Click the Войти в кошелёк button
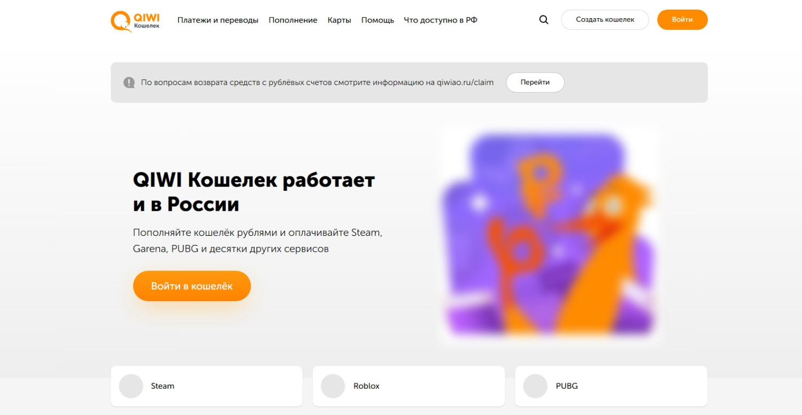 192,286
